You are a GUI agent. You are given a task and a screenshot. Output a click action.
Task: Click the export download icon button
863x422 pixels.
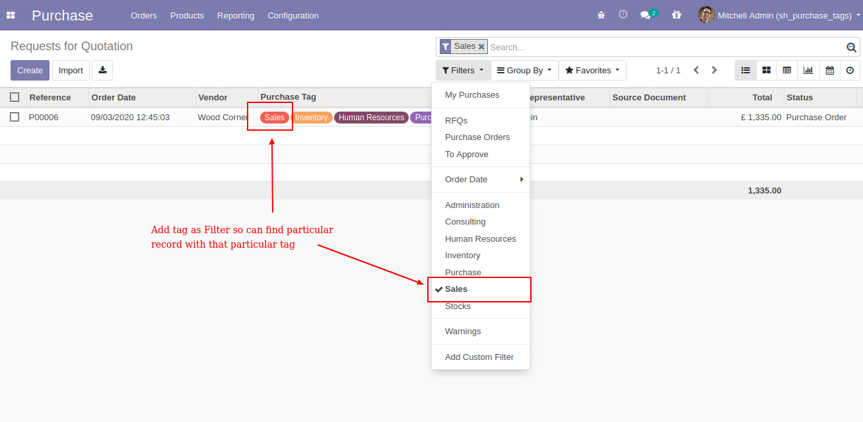click(x=102, y=70)
